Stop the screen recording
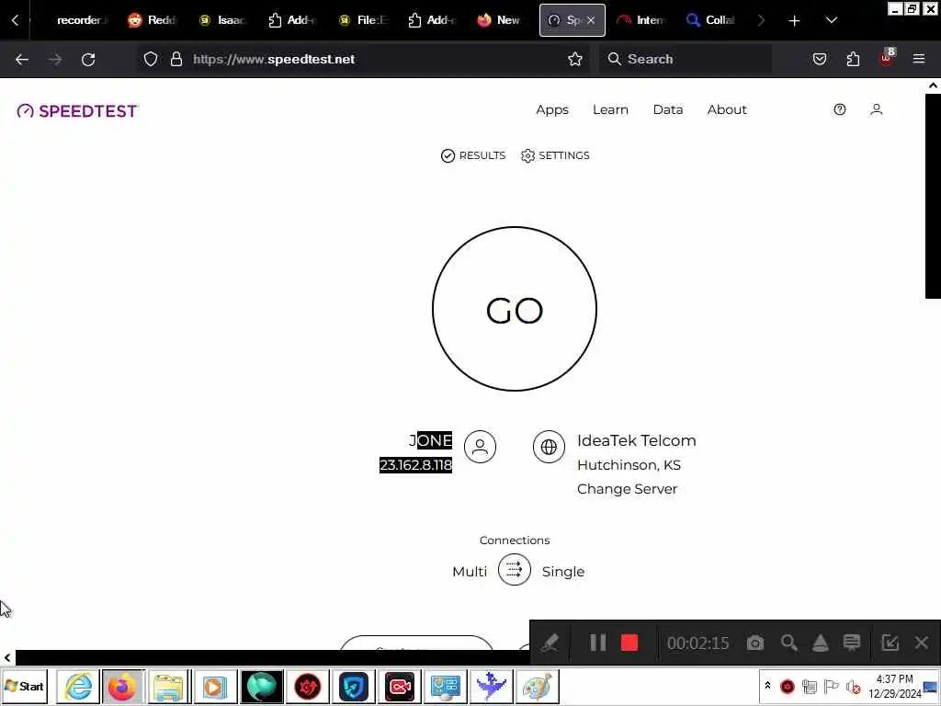This screenshot has height=706, width=941. tap(629, 643)
